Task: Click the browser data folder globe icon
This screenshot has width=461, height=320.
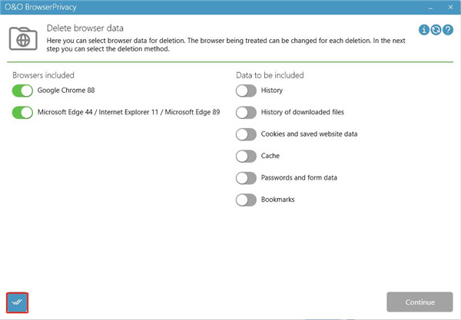Action: click(23, 38)
